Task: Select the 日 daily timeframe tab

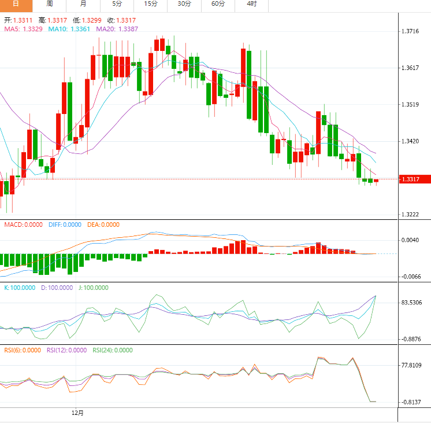Action: point(16,5)
